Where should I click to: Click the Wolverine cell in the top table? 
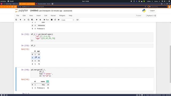(x=41, y=26)
